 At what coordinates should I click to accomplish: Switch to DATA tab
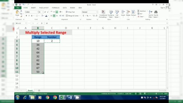click(65, 8)
